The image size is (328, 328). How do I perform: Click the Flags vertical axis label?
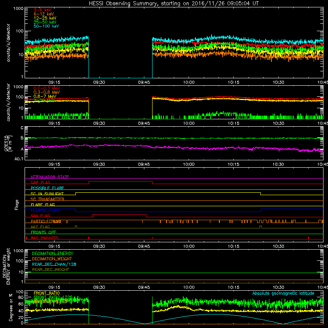16,205
